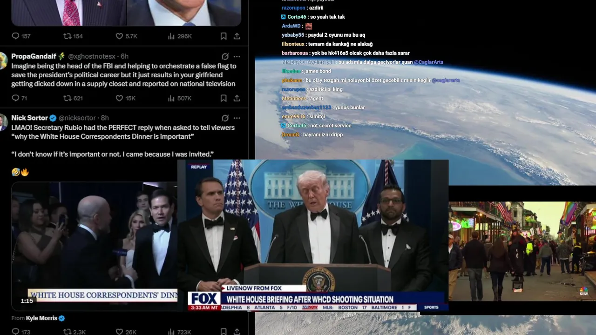
Task: Reply to Nick Sortor post with 173 replies
Action: coord(20,332)
